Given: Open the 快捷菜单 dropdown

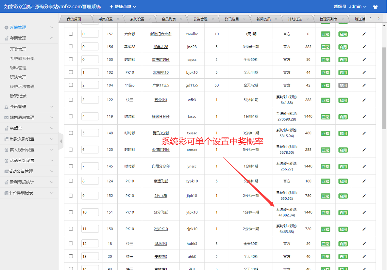Looking at the screenshot, I should (123, 7).
